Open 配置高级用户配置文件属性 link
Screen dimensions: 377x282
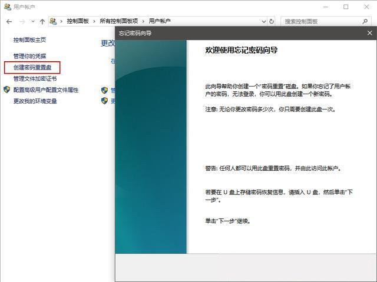[46, 90]
